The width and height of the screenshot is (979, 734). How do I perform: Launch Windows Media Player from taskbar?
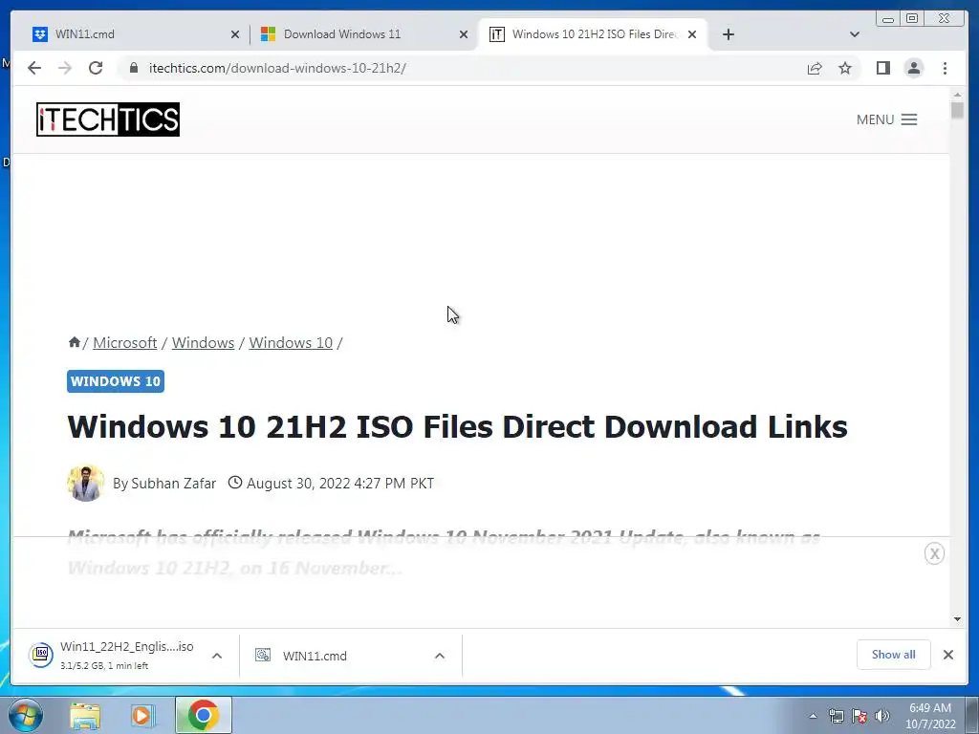[x=143, y=715]
